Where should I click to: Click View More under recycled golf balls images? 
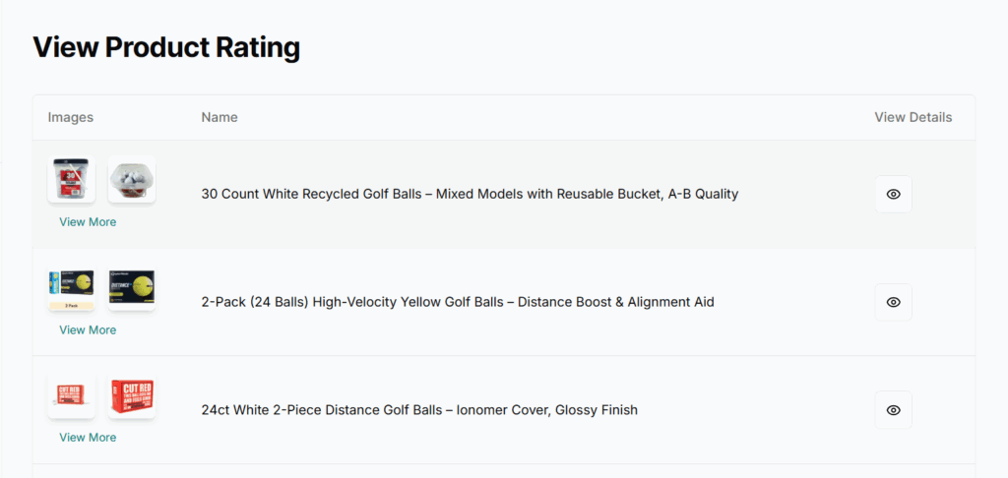pos(88,222)
